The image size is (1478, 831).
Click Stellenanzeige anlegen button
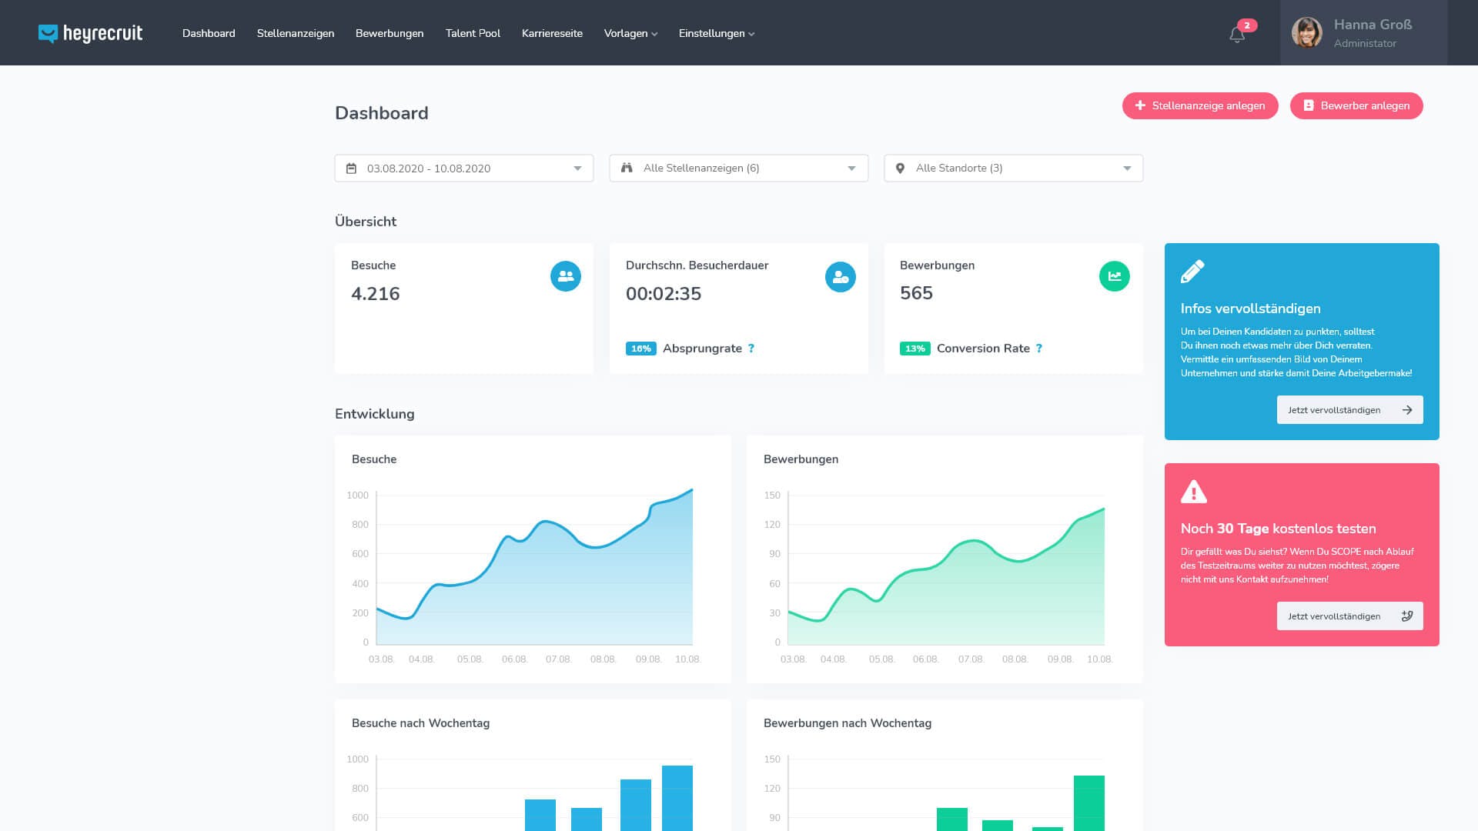coord(1199,105)
